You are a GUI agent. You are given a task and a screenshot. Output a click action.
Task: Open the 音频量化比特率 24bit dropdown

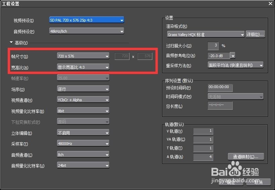[83, 165]
